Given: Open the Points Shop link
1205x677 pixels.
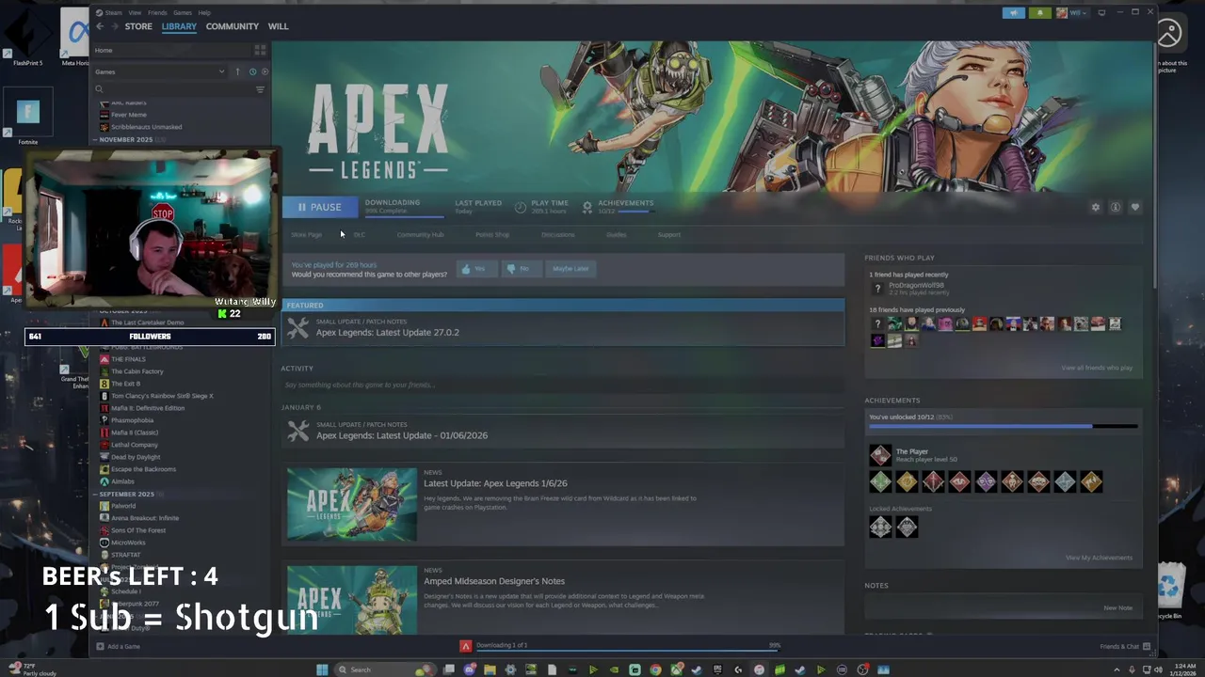Looking at the screenshot, I should pyautogui.click(x=491, y=234).
